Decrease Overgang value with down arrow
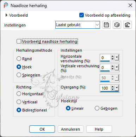136x137 pixels. coord(113,89)
